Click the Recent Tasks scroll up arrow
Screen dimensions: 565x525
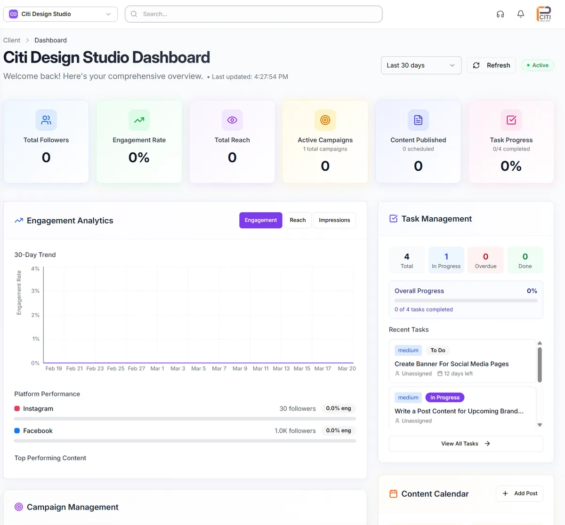[540, 343]
